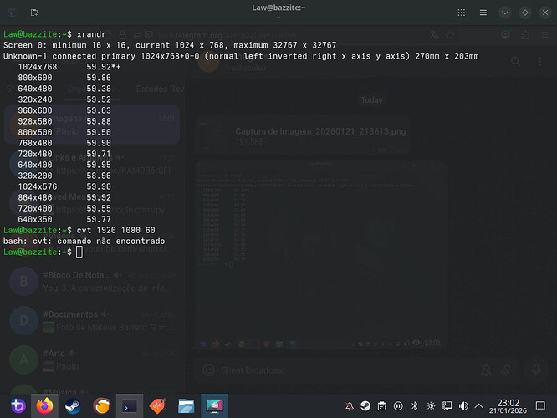Launch Firefox from the taskbar
This screenshot has width=557, height=418.
[43, 405]
